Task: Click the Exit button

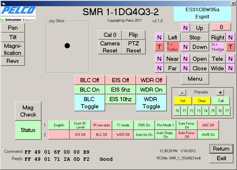Action: 221,158
